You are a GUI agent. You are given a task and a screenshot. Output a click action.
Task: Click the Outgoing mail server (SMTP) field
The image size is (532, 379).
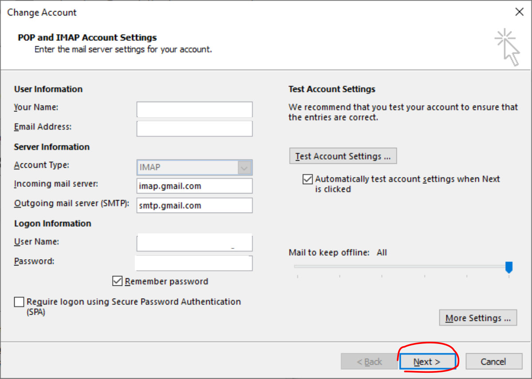pyautogui.click(x=194, y=205)
